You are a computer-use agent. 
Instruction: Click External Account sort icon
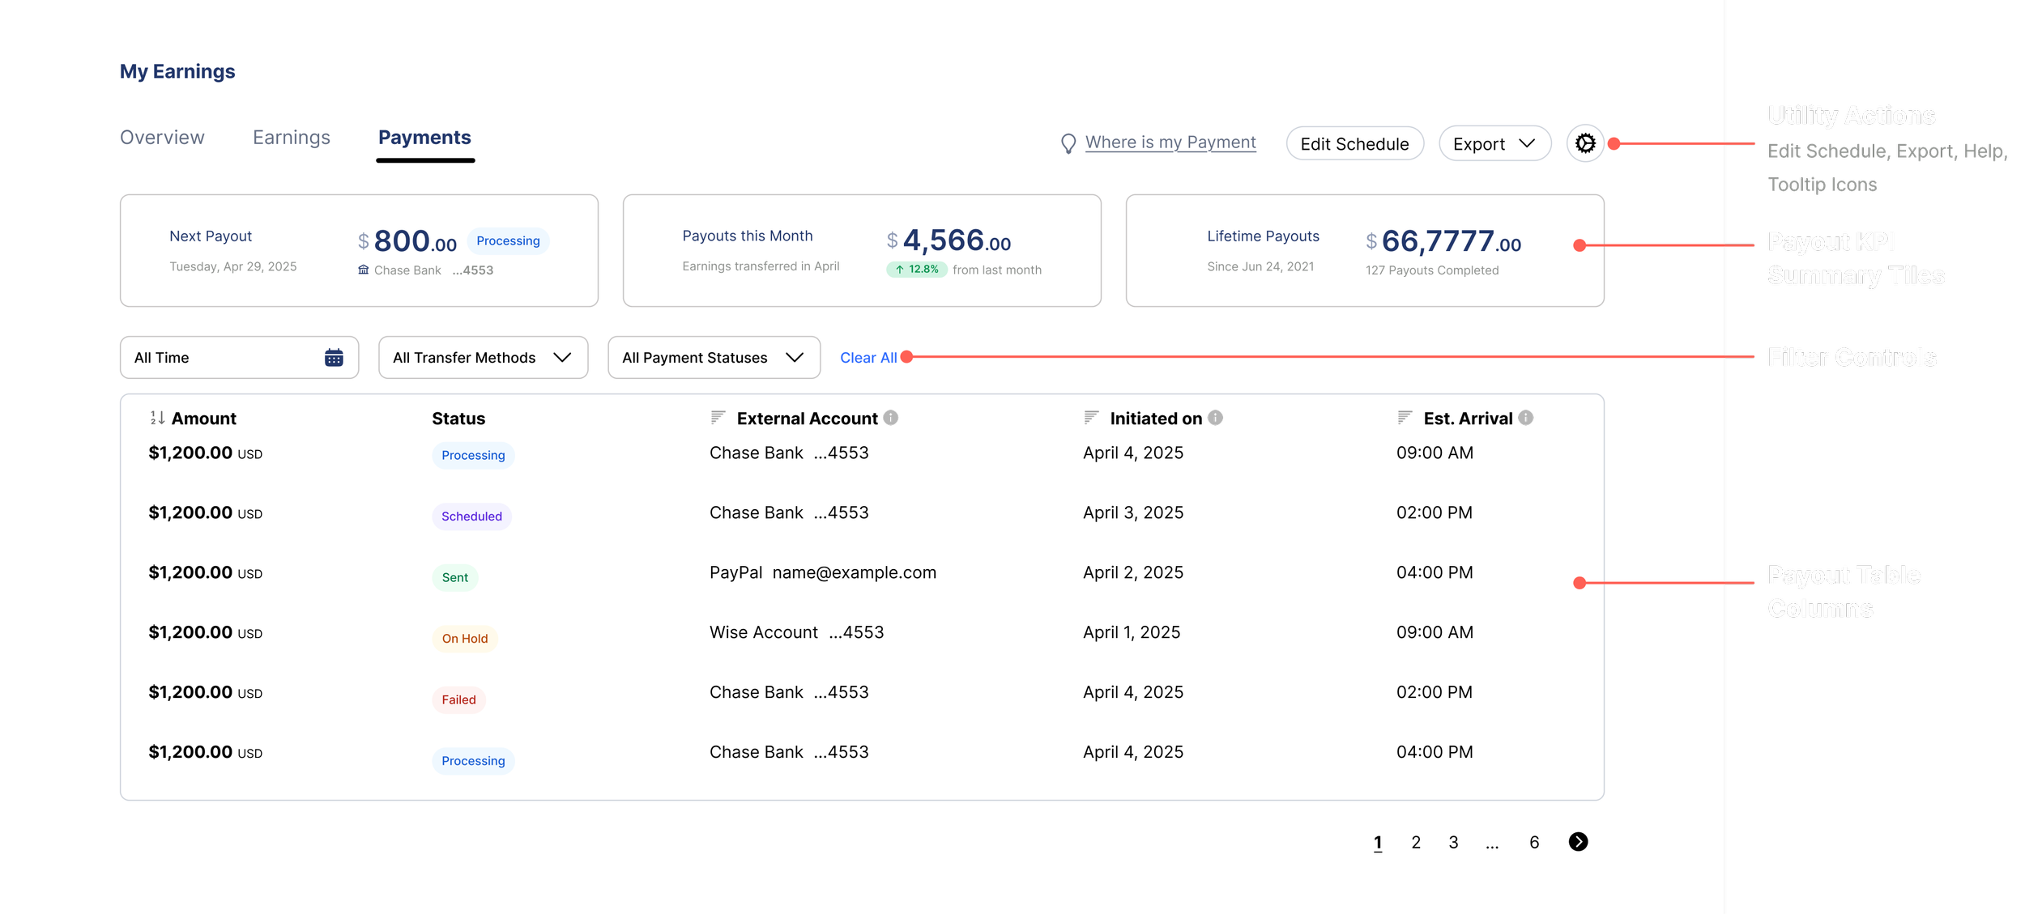click(x=718, y=418)
